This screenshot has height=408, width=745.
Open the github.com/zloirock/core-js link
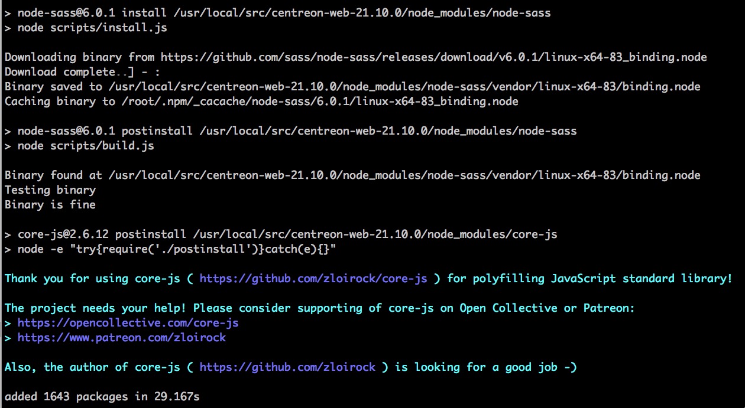[313, 279]
